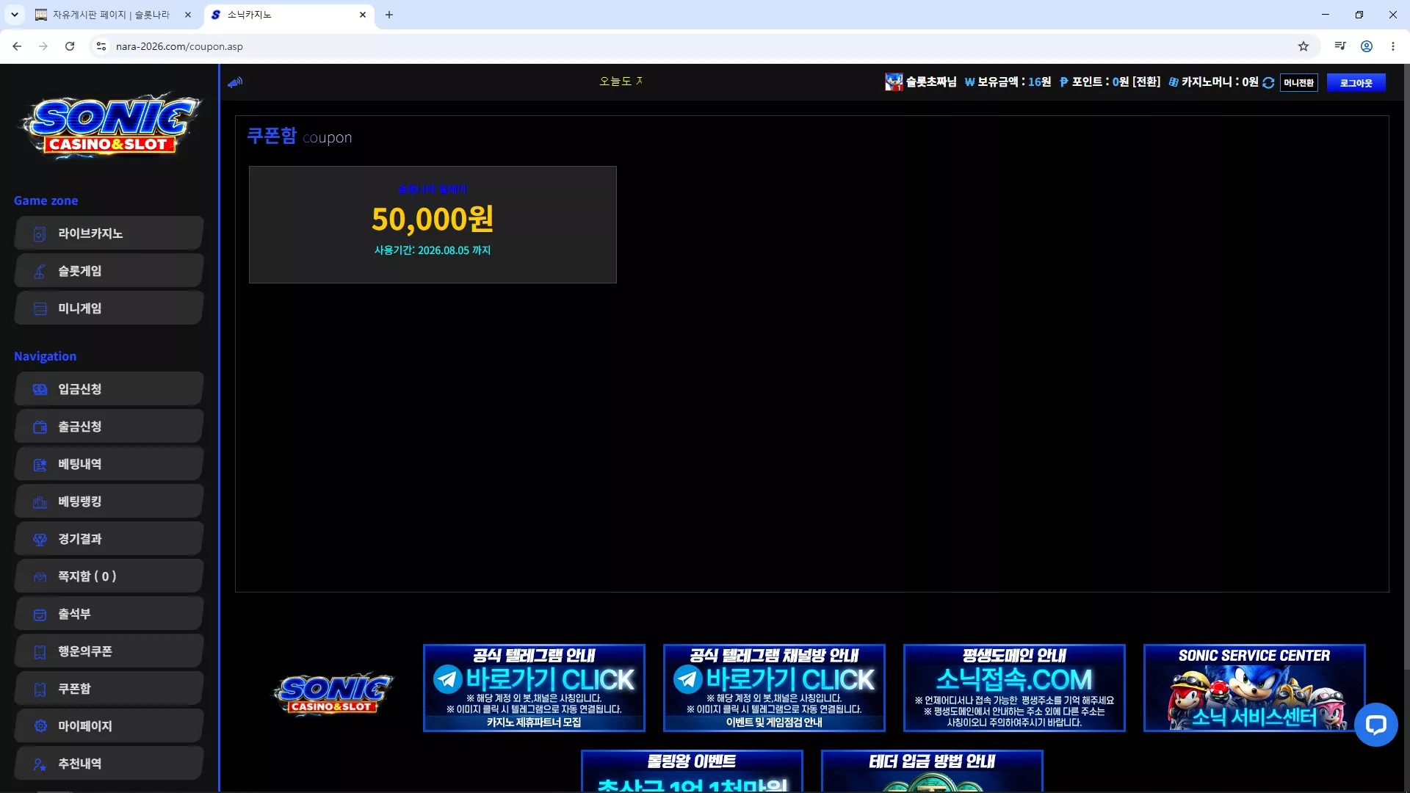Click the 머니전환 button

coord(1298,83)
